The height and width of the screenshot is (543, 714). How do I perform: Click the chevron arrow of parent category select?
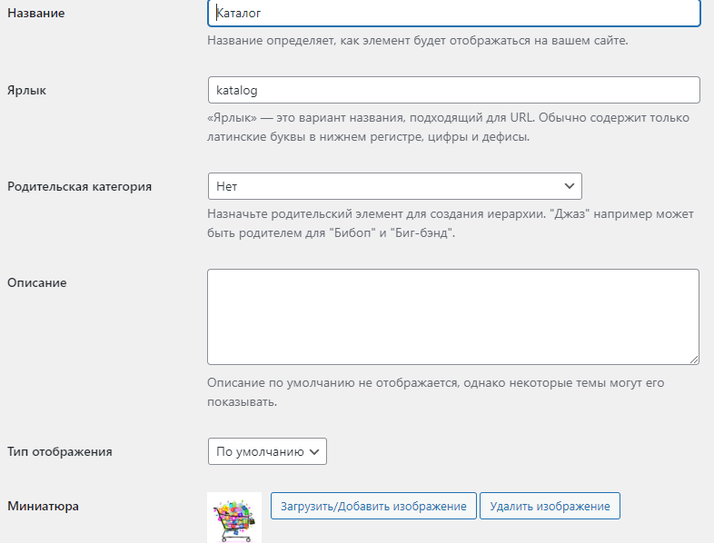(x=570, y=186)
